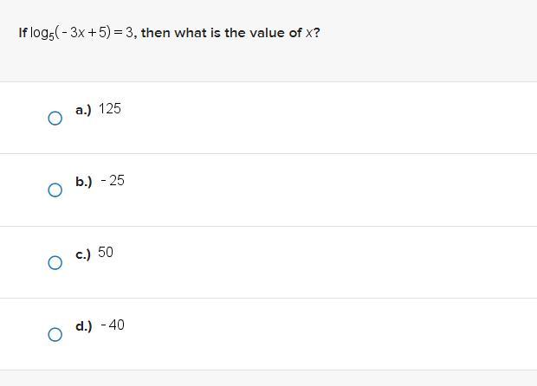This screenshot has width=537, height=386.
Task: Click the '= 3' part of the equation
Action: [x=123, y=33]
